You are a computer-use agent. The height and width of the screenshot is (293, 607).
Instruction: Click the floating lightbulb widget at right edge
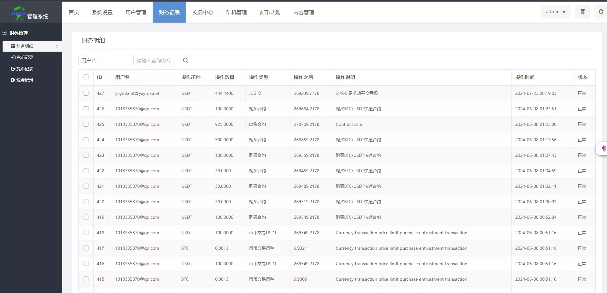tap(603, 149)
